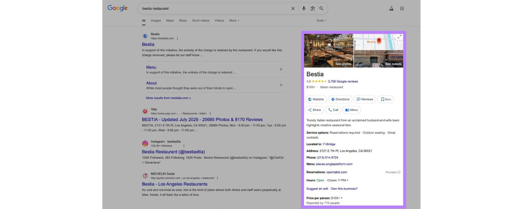This screenshot has width=523, height=209.
Task: Save Bestia with the Save button
Action: coord(386,99)
